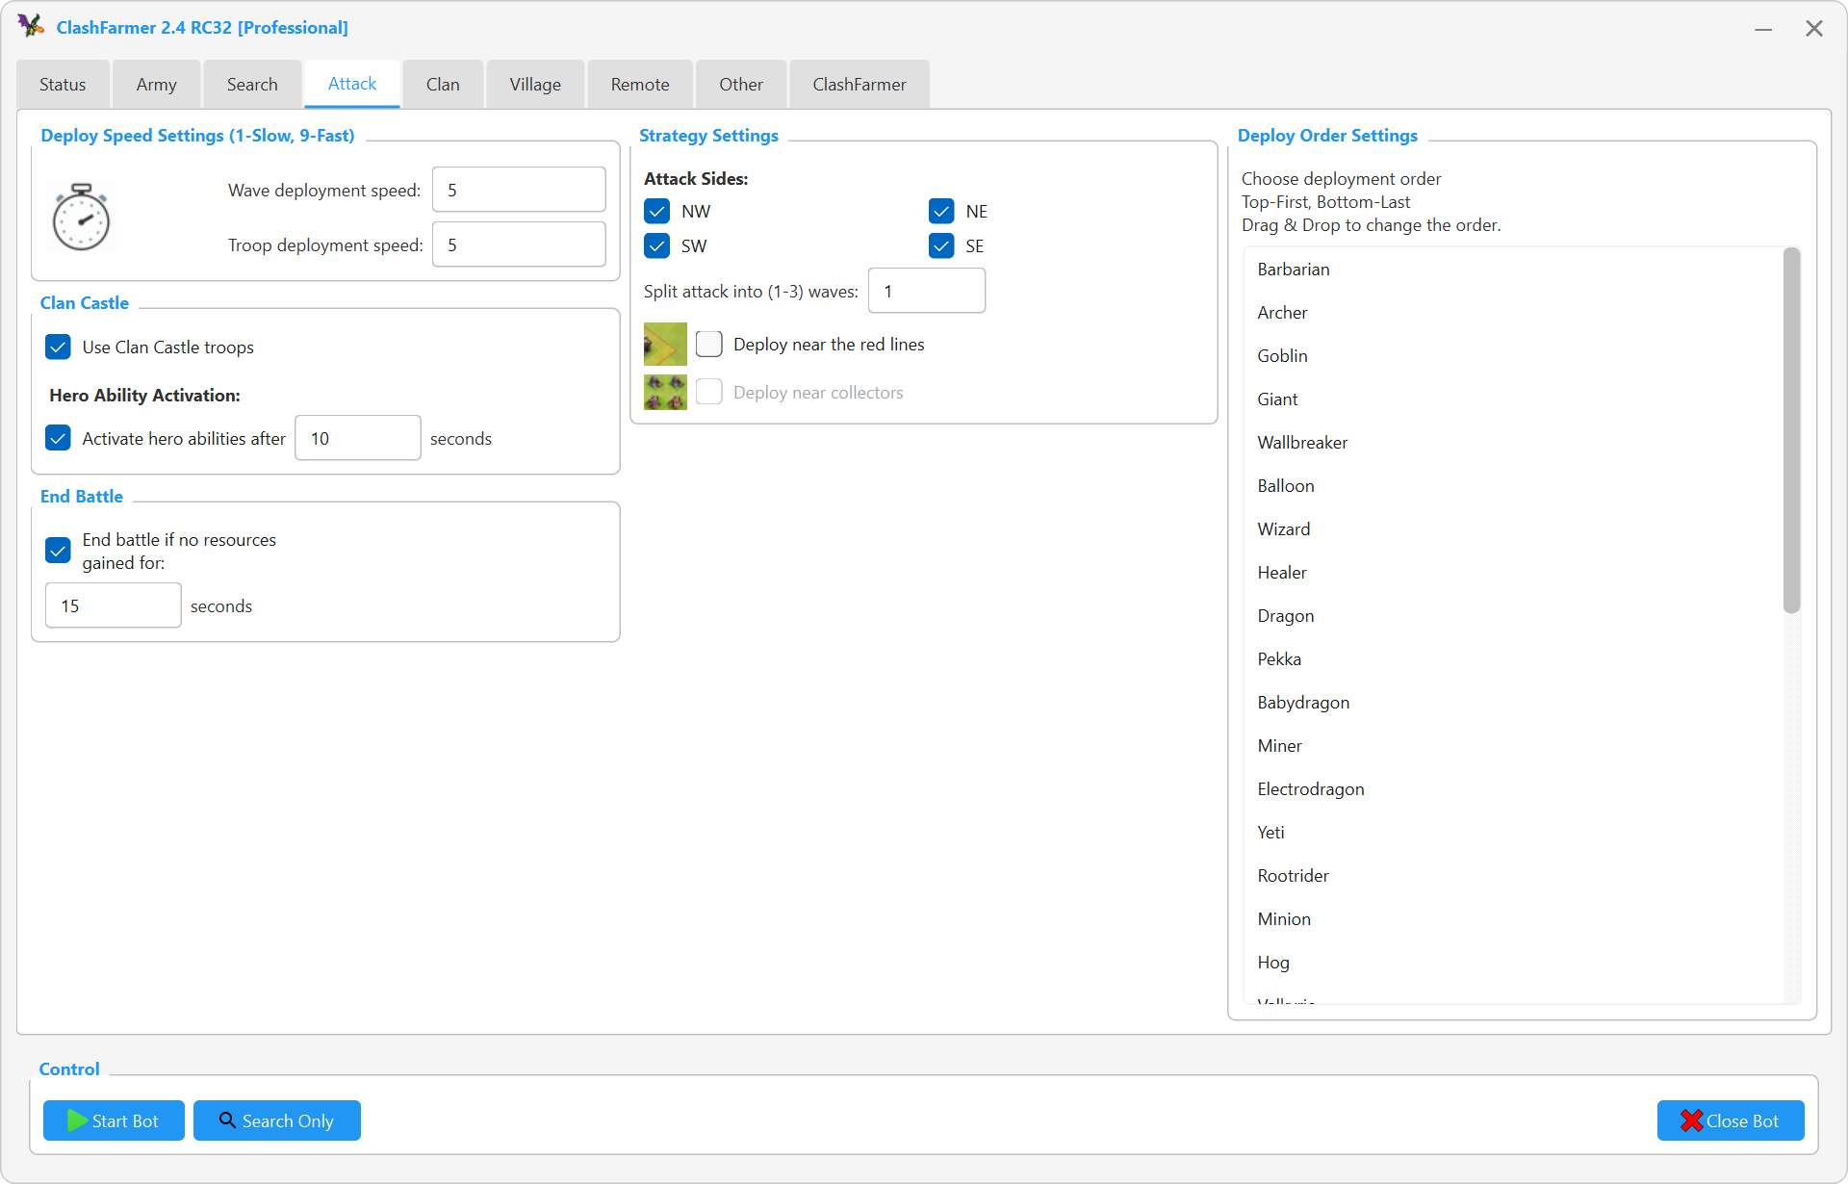
Task: Enable Deploy near the red lines
Action: [x=709, y=344]
